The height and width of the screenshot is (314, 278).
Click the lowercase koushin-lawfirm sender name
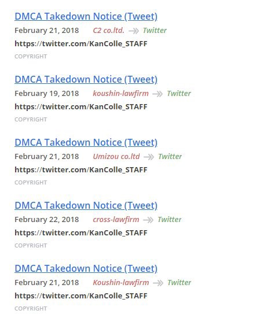120,94
